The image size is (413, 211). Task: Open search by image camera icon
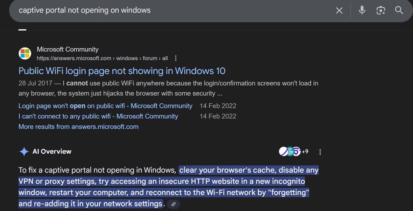pyautogui.click(x=381, y=10)
